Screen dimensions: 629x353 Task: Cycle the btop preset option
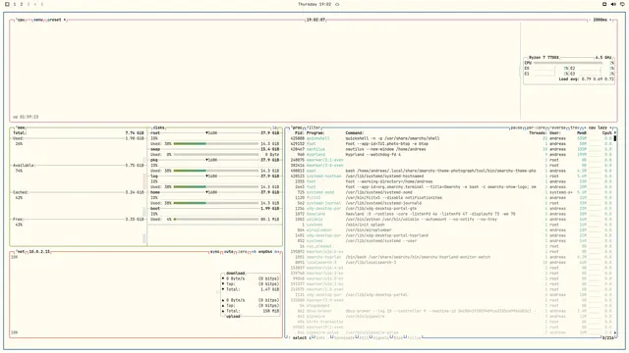click(x=56, y=20)
